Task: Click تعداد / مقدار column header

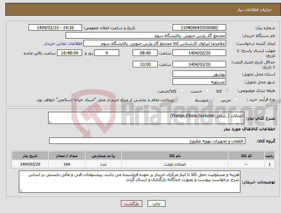Action: point(67,156)
